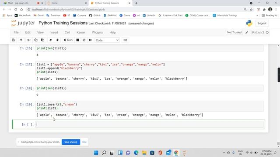Open Chrome profile avatar

[270, 10]
